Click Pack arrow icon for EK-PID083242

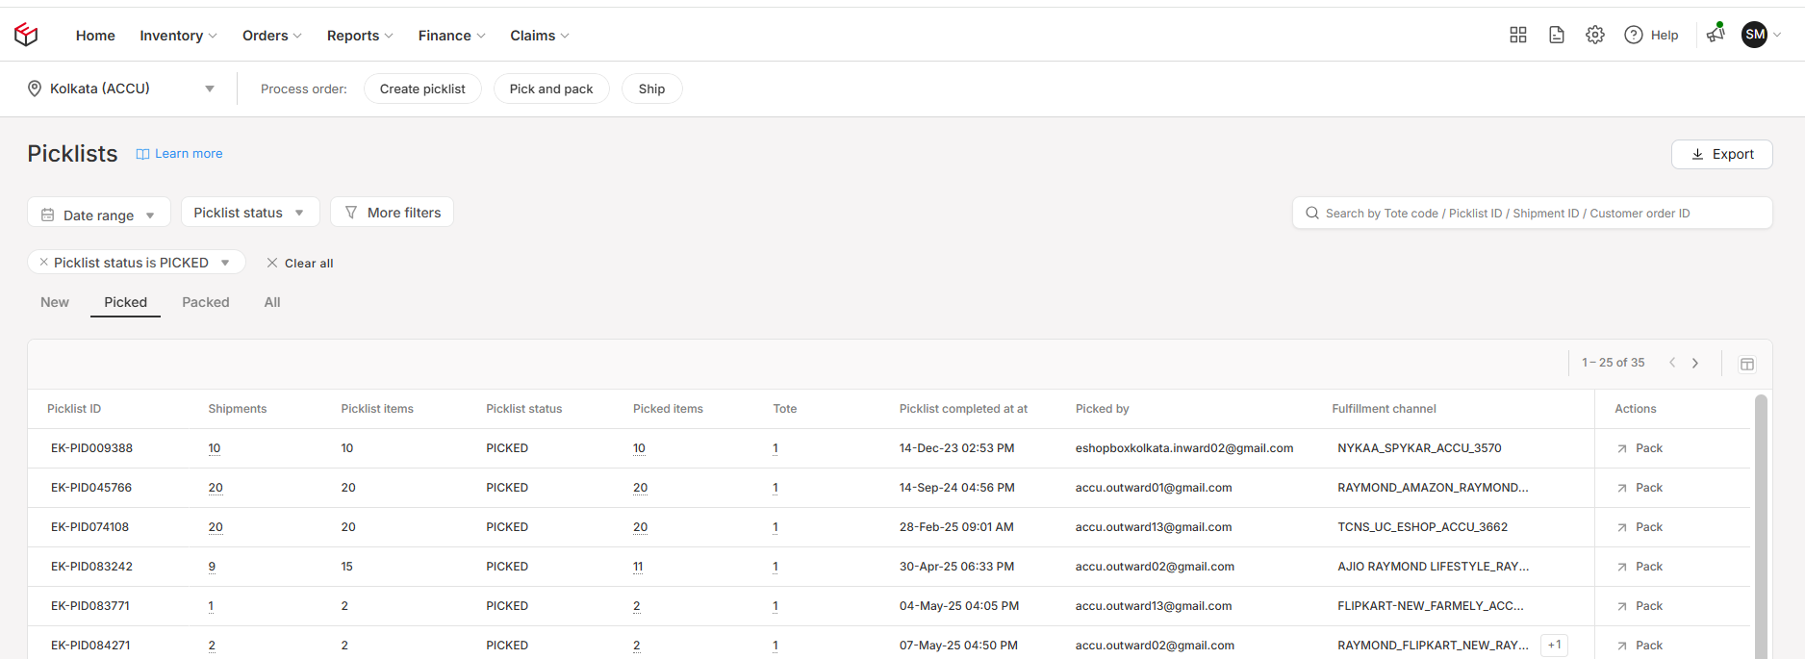click(1622, 567)
